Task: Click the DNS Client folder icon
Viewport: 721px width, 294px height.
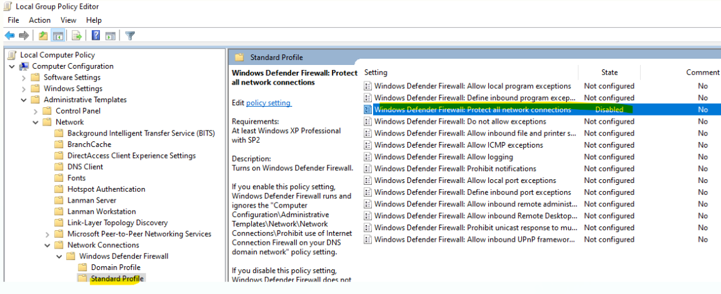Action: [x=59, y=167]
